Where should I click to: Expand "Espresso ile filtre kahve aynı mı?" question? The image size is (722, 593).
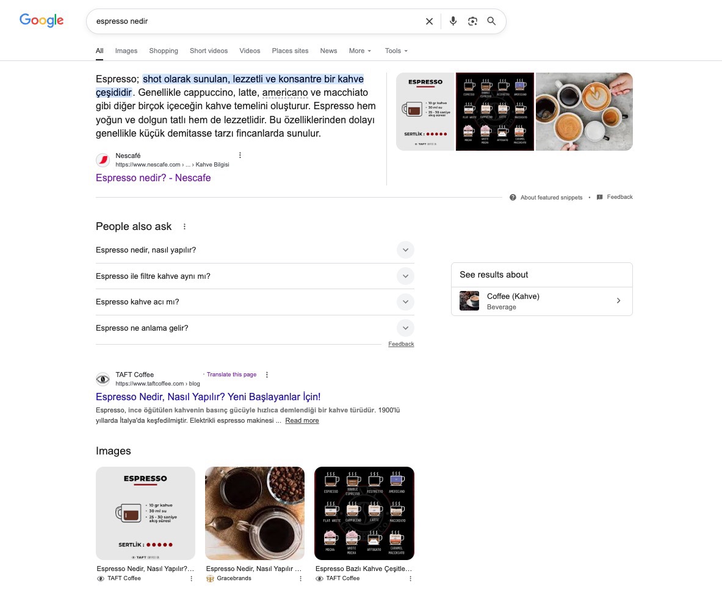point(255,276)
